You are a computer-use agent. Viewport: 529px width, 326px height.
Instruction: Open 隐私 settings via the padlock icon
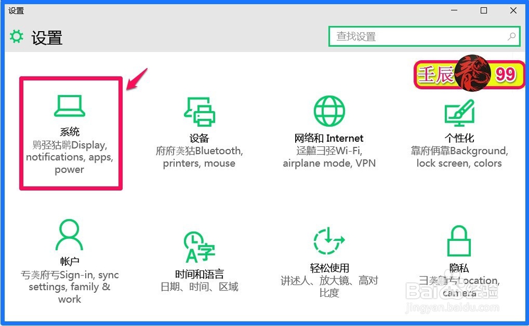point(459,240)
